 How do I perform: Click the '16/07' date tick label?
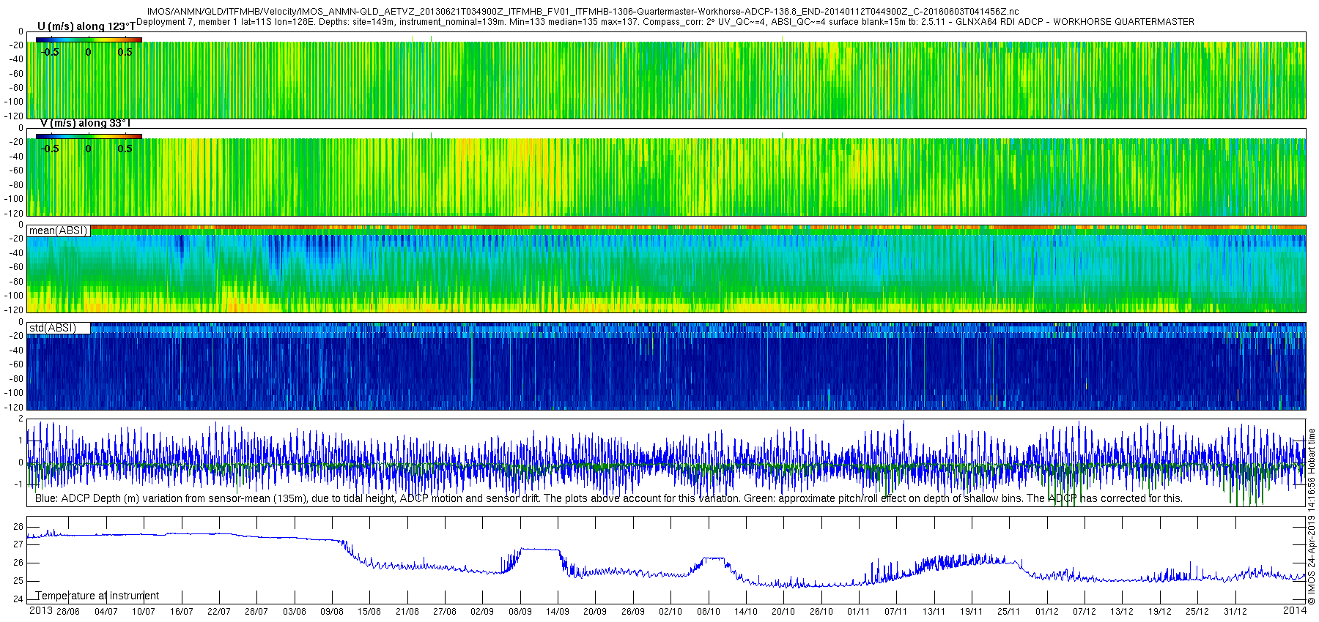point(181,612)
